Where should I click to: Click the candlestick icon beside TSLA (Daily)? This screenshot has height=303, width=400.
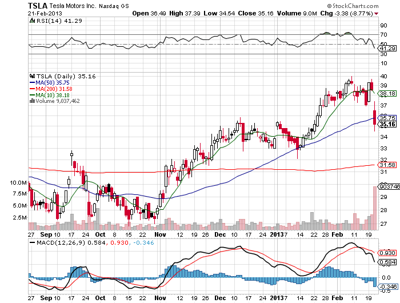click(x=32, y=76)
